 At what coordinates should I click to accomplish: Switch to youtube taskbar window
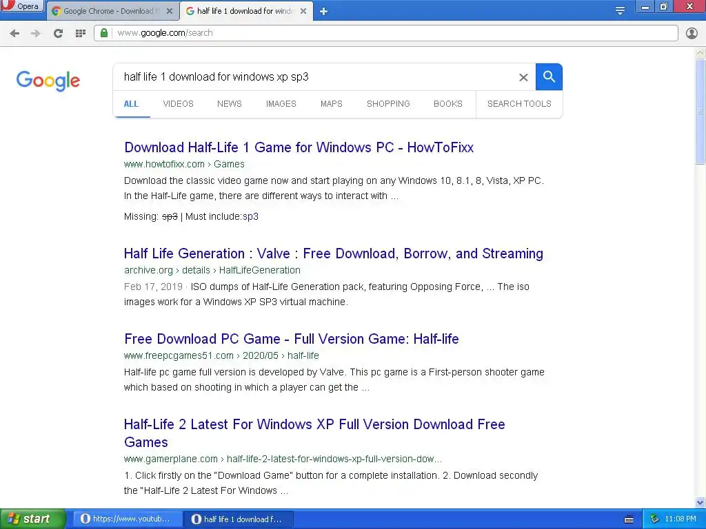pos(128,519)
